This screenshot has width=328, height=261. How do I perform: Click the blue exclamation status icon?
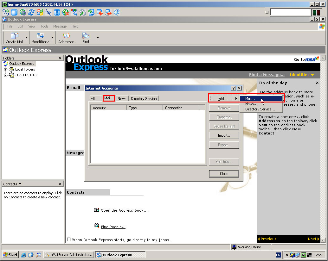click(57, 12)
